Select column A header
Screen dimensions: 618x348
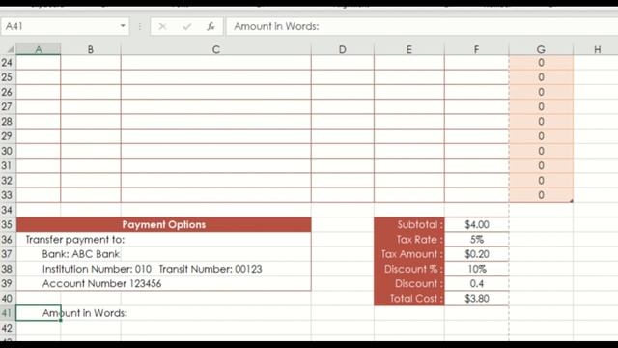coord(39,49)
